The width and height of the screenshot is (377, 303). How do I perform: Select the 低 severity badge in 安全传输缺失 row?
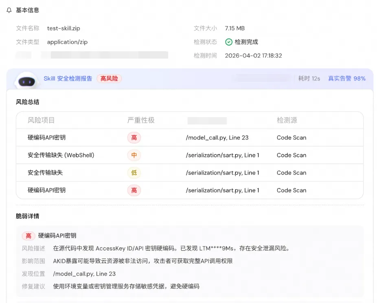point(134,172)
